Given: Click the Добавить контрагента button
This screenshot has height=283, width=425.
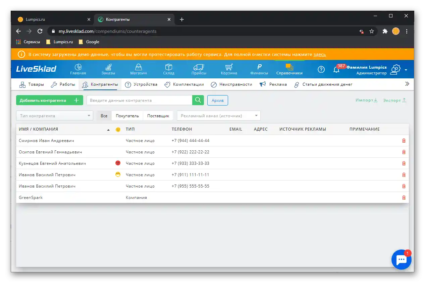Looking at the screenshot, I should (49, 100).
